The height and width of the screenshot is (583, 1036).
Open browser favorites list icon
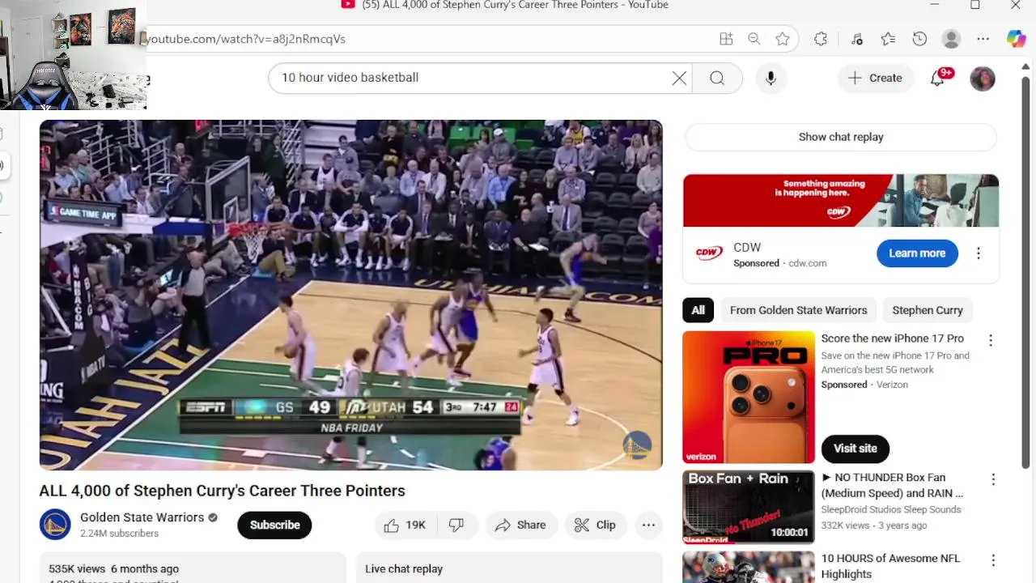pos(888,39)
